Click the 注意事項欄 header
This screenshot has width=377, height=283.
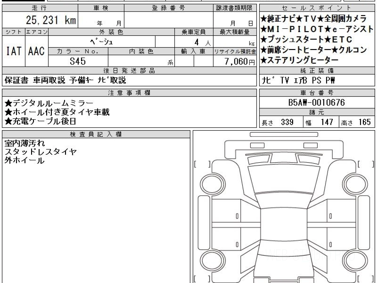(129, 92)
